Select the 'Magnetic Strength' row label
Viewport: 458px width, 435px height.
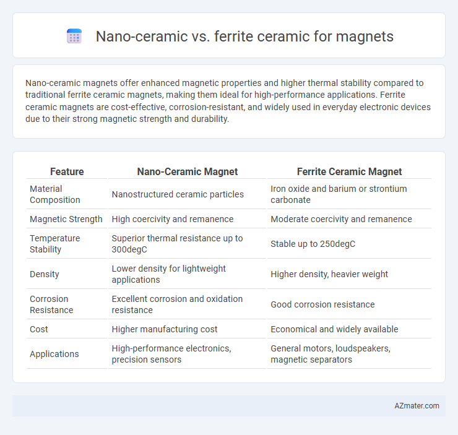click(67, 219)
